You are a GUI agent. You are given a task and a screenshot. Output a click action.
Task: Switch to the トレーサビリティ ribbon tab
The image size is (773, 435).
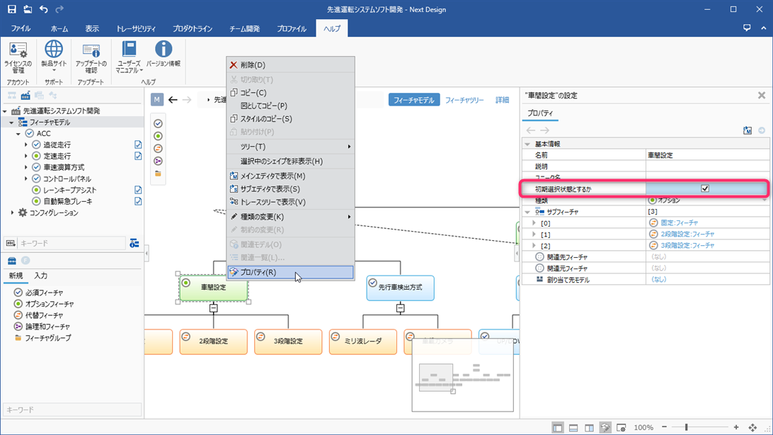pyautogui.click(x=136, y=29)
